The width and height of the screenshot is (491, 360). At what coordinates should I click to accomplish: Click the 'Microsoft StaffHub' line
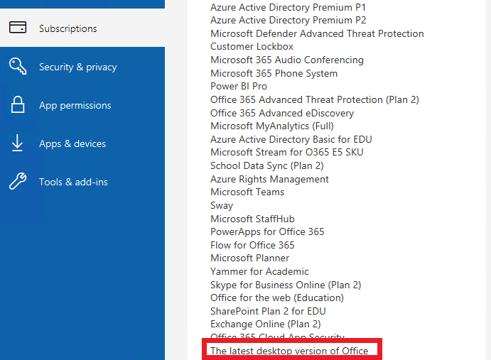(252, 219)
